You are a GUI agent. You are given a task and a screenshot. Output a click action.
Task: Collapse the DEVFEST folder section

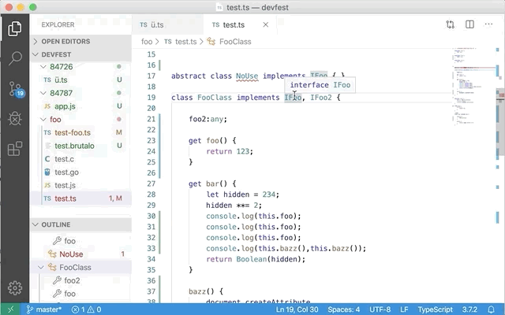[x=80, y=54]
